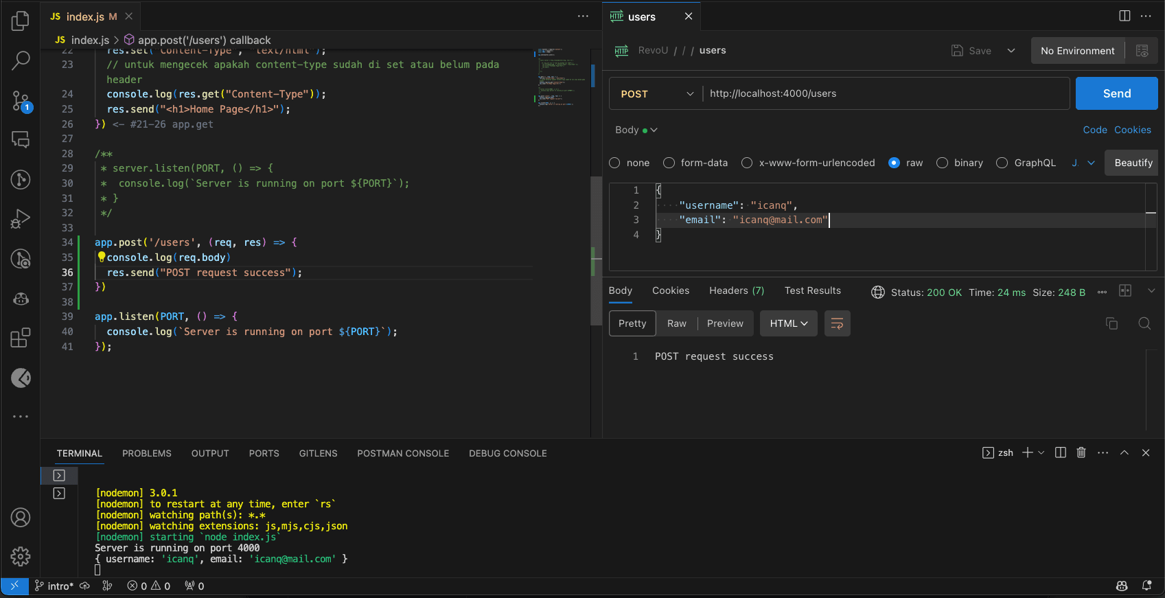The image size is (1165, 598).
Task: Select the form-data body type
Action: (669, 163)
